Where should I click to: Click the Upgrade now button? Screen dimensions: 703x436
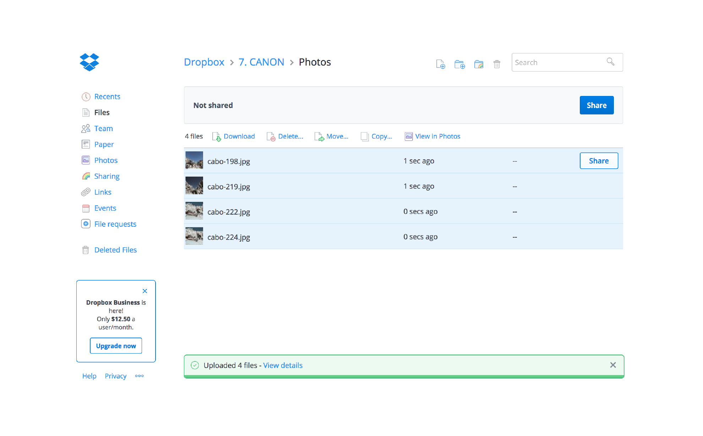click(x=116, y=346)
